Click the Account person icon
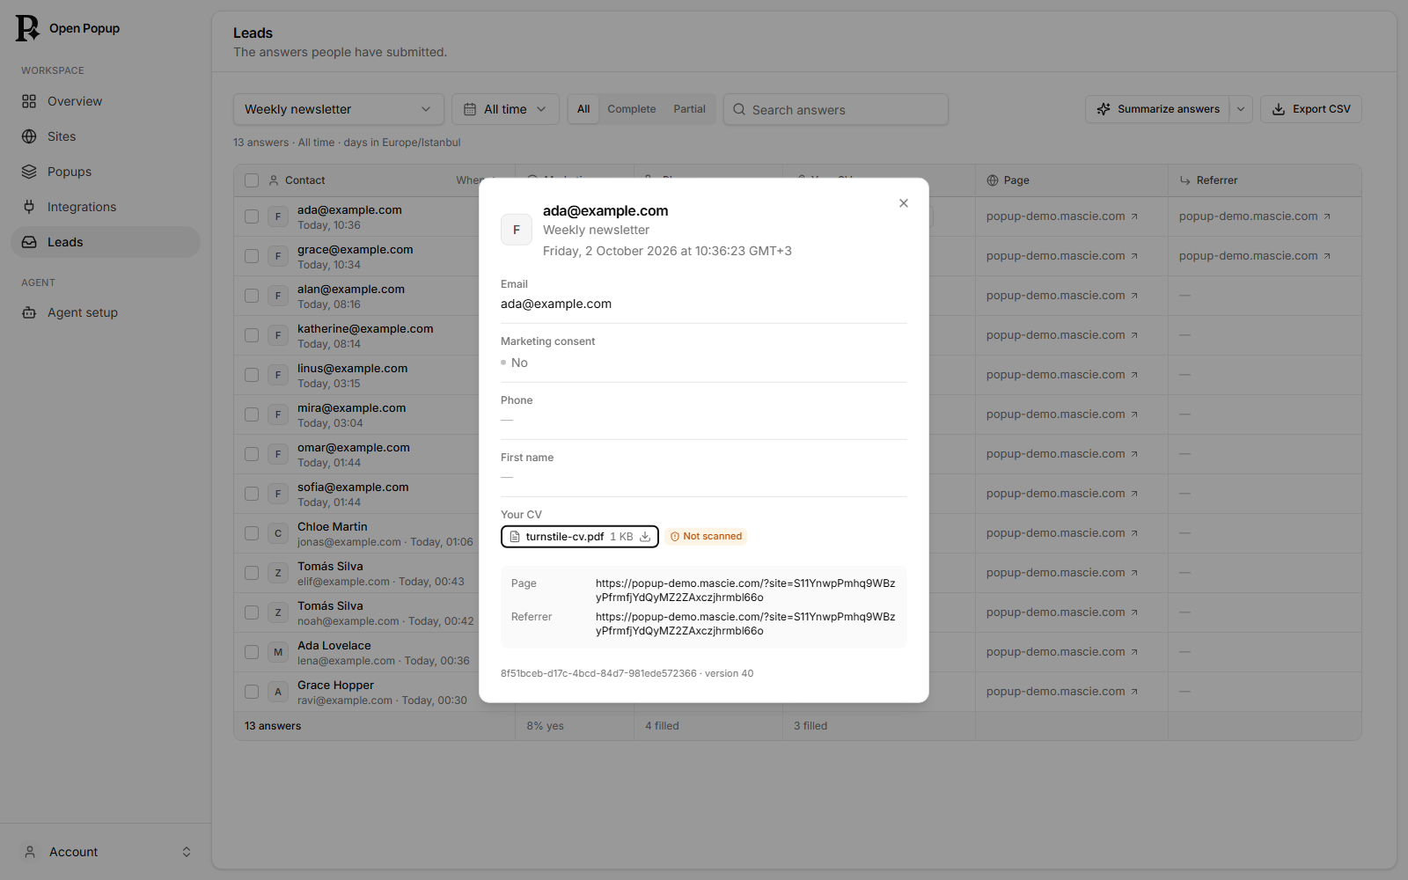1408x880 pixels. [x=30, y=852]
